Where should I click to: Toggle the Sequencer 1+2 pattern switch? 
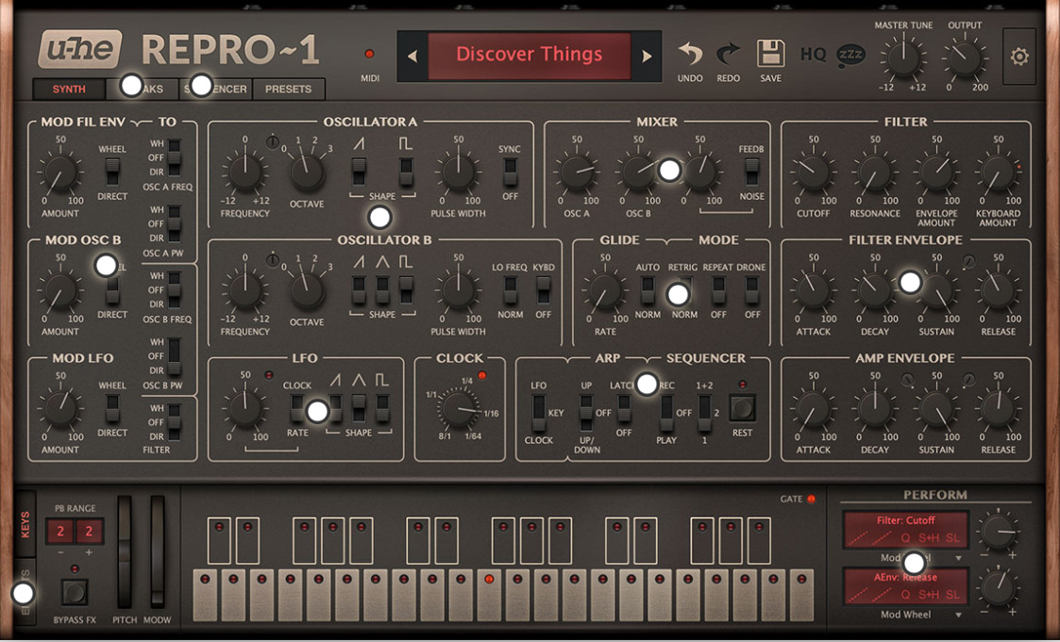tap(704, 413)
